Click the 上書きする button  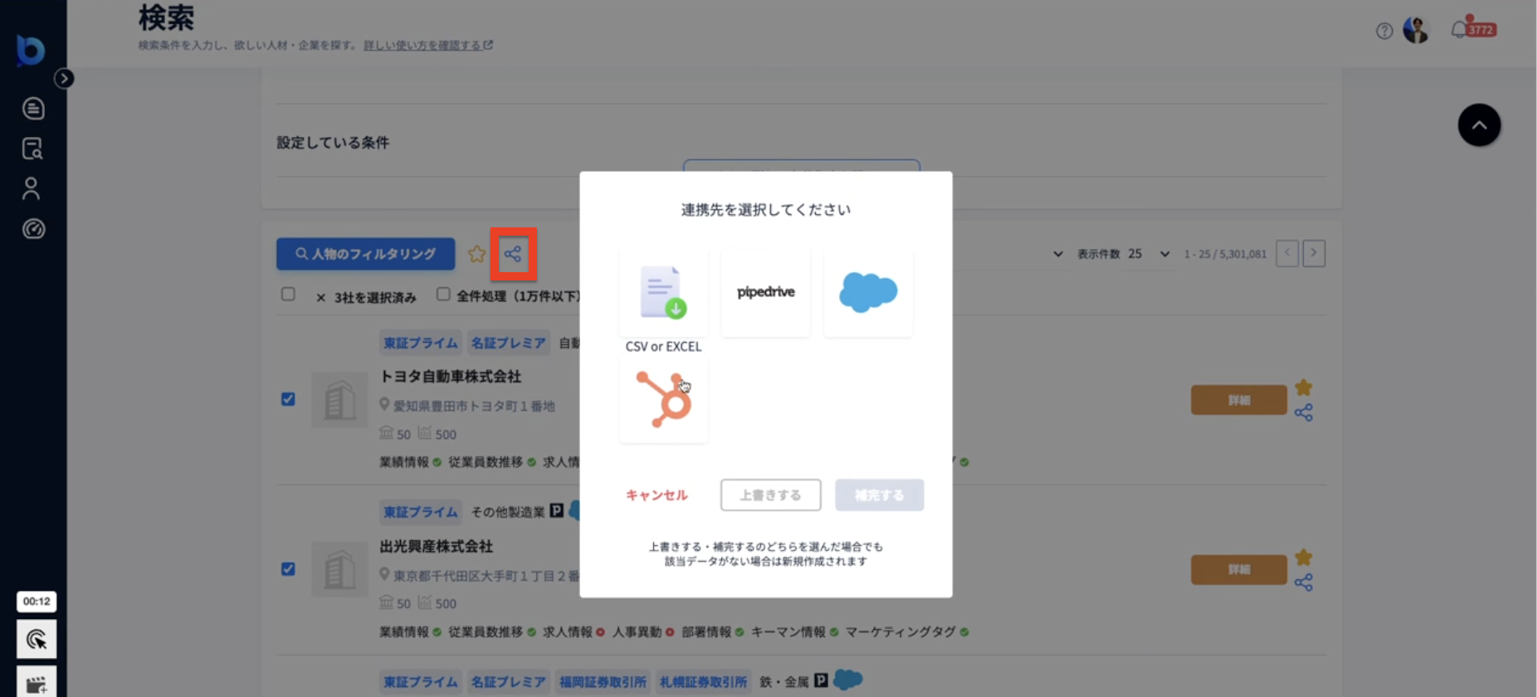771,495
